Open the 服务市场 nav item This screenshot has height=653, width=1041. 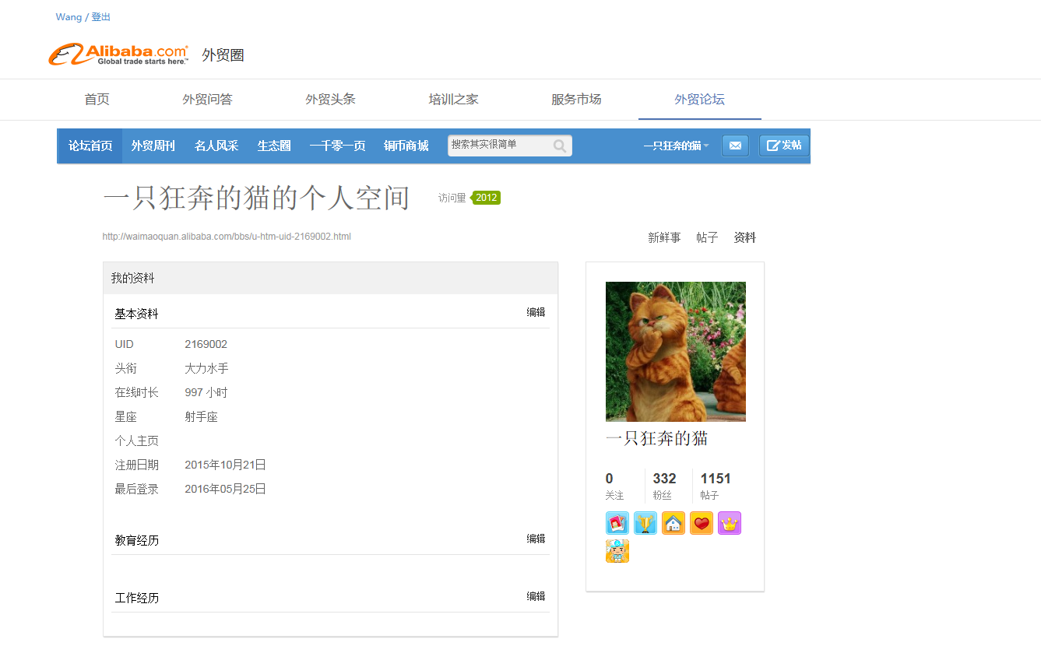(577, 100)
